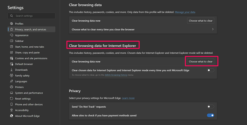Open the privacy "Learn more" link

click(x=128, y=98)
